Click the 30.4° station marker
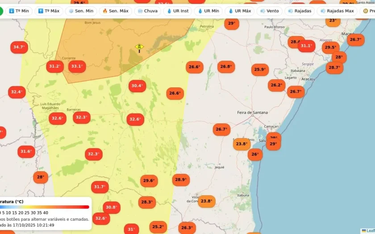 pos(137,86)
